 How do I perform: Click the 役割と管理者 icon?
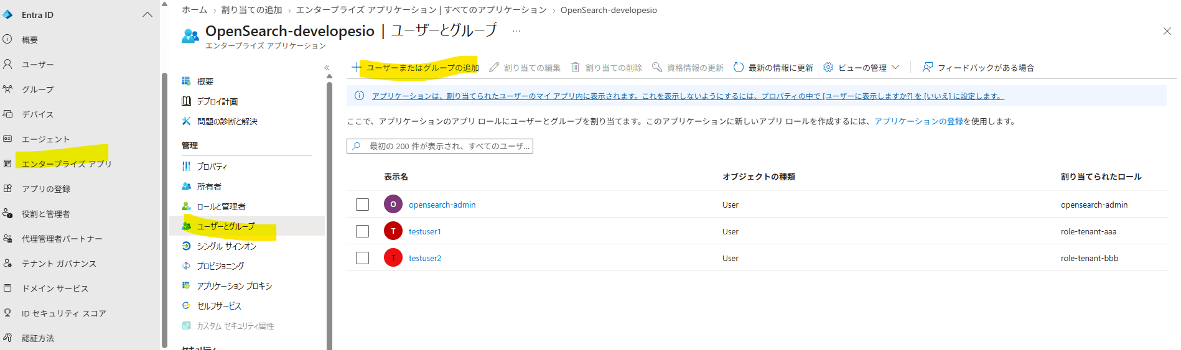[7, 213]
